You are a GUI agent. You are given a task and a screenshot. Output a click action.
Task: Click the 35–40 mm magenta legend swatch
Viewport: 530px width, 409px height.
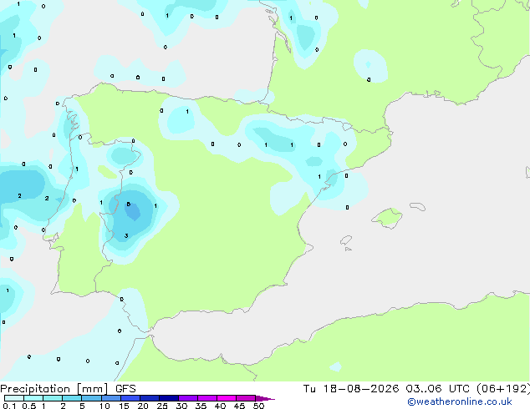coord(207,398)
